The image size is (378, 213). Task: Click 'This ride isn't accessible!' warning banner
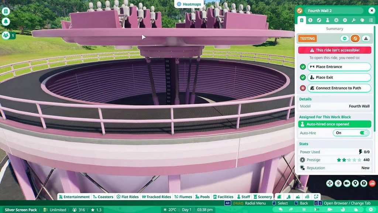(x=334, y=50)
